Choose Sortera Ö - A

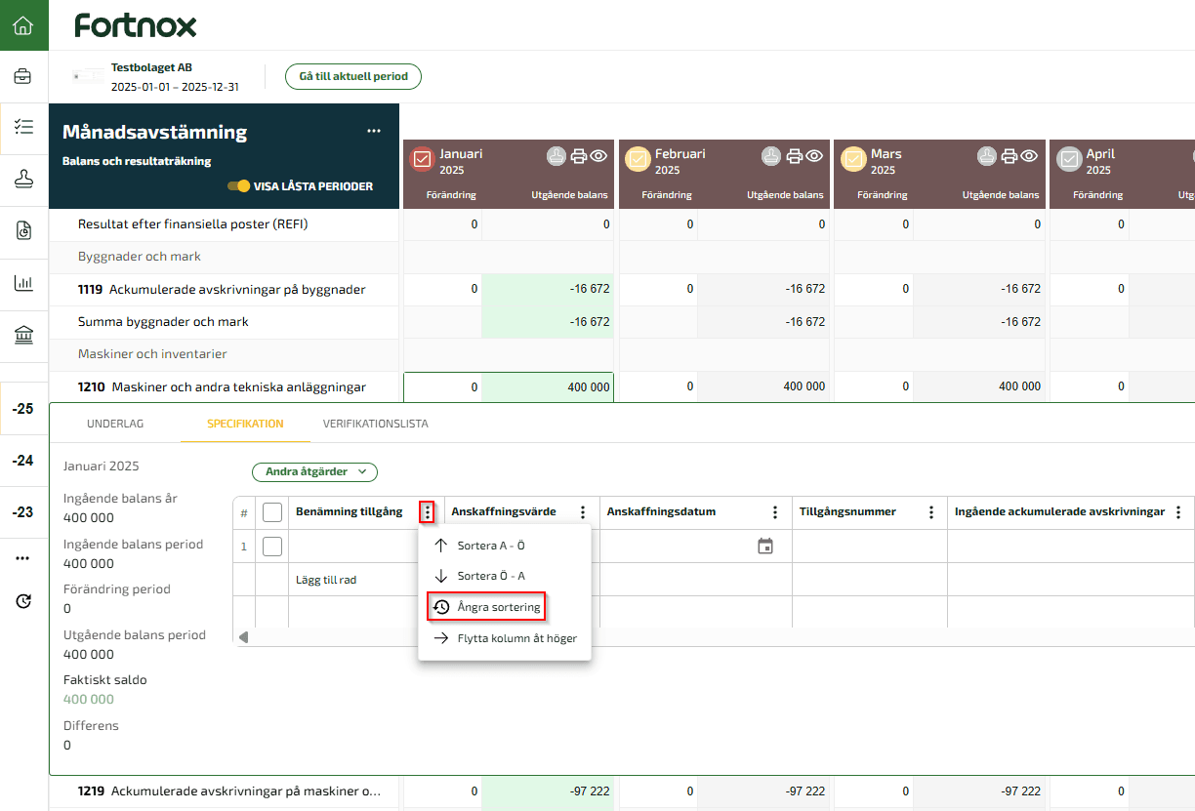(505, 576)
